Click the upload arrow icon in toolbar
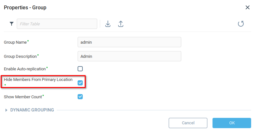Image resolution: width=255 pixels, height=132 pixels. tap(121, 24)
